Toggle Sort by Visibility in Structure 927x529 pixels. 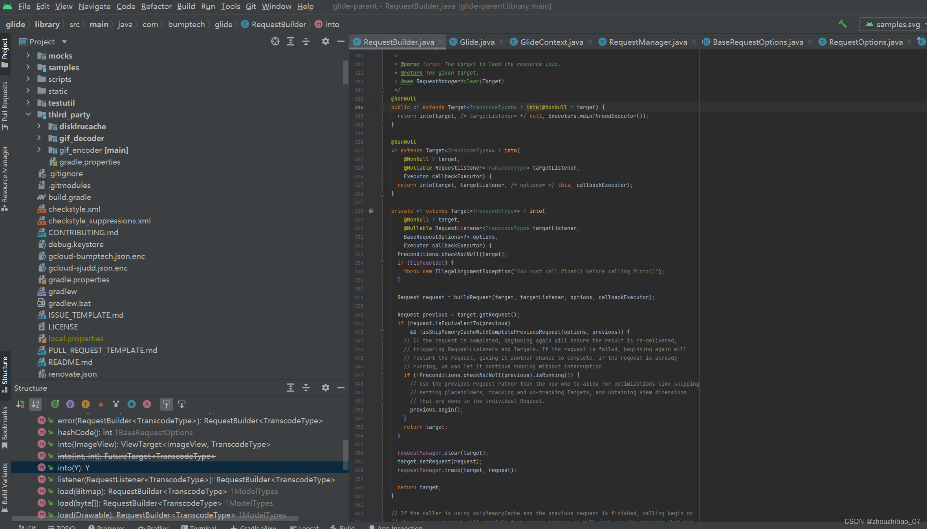(x=20, y=404)
